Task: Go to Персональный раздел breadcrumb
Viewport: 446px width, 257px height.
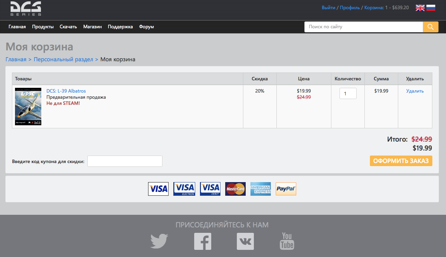Action: coord(63,59)
